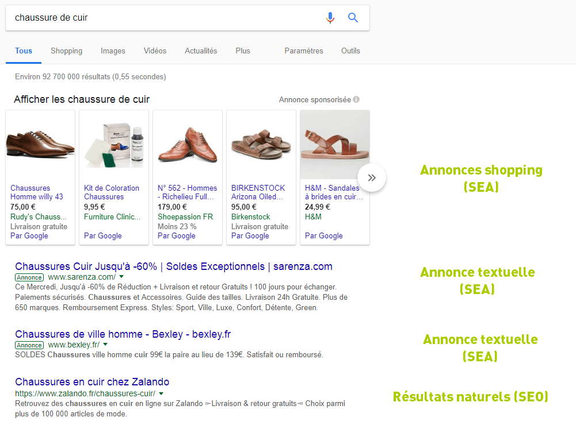Click the Annonce badge on bexley ad
This screenshot has height=425, width=576.
(29, 345)
